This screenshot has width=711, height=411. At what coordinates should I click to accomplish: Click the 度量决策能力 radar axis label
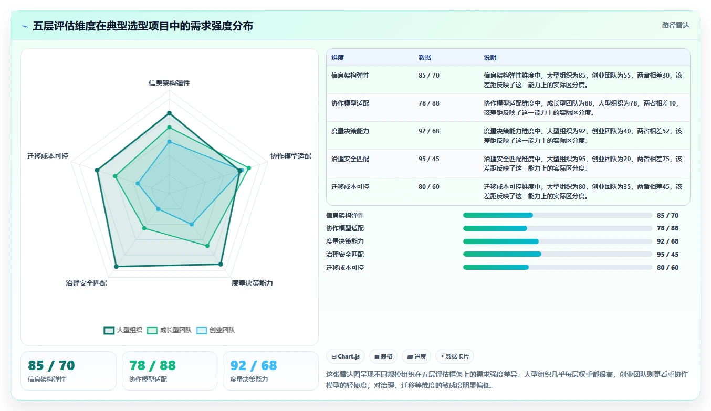(252, 283)
